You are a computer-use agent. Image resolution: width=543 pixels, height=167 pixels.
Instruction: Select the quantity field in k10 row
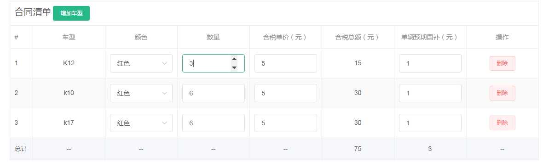coord(214,93)
